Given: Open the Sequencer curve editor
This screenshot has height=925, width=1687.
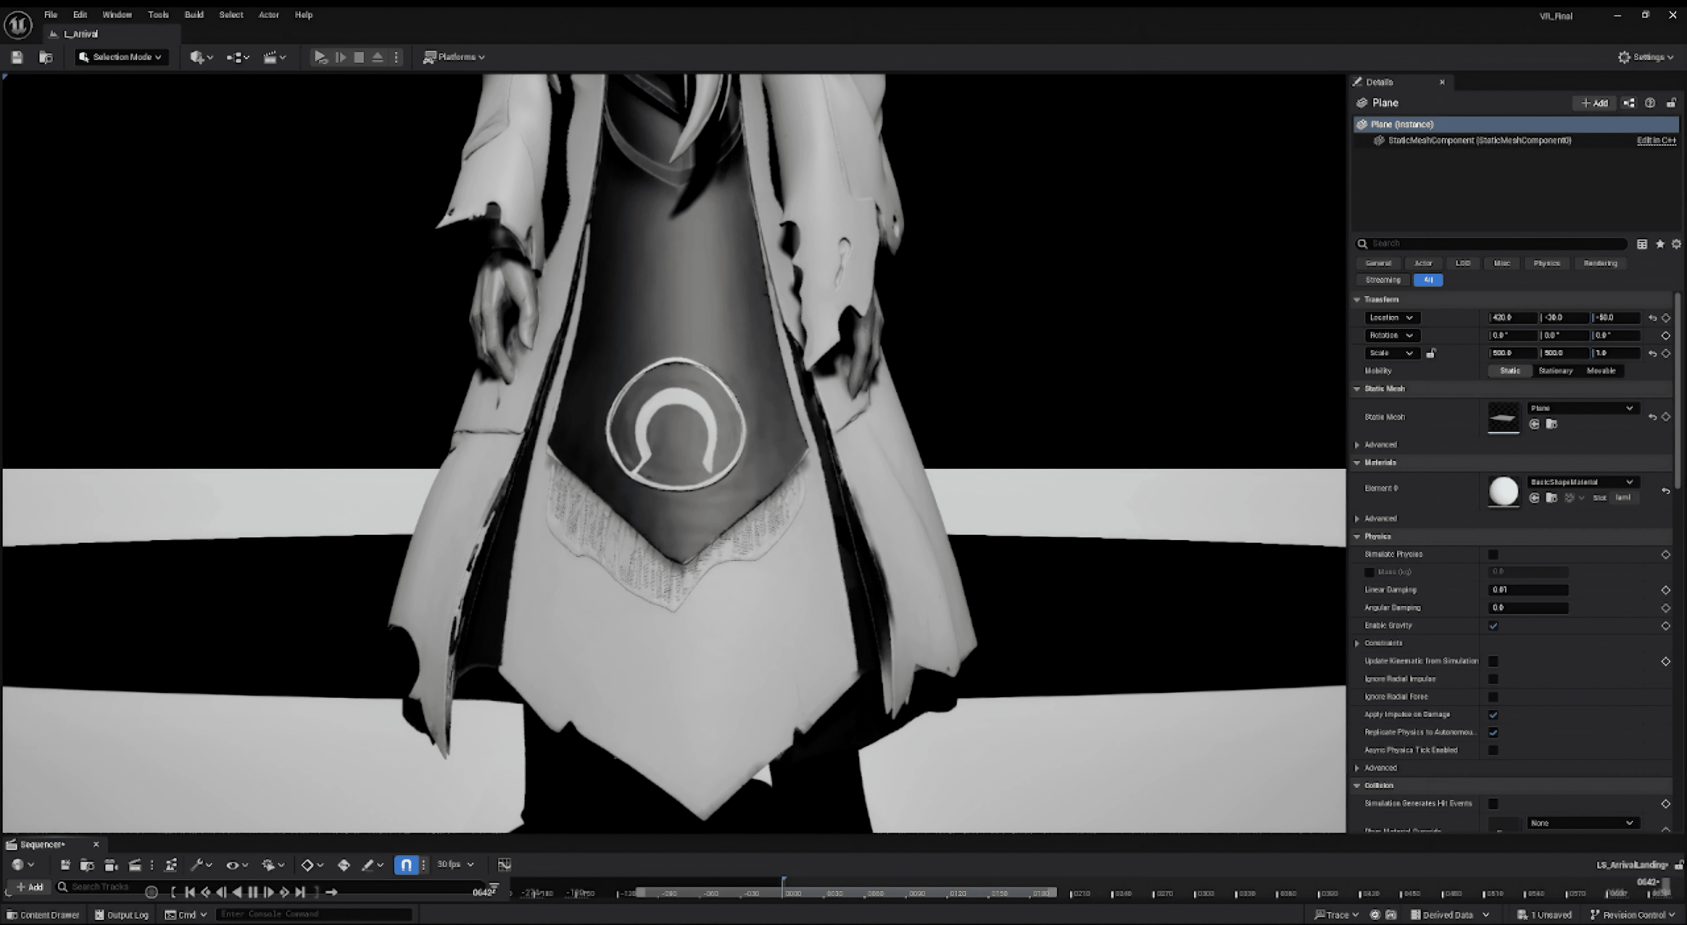Looking at the screenshot, I should click(504, 865).
